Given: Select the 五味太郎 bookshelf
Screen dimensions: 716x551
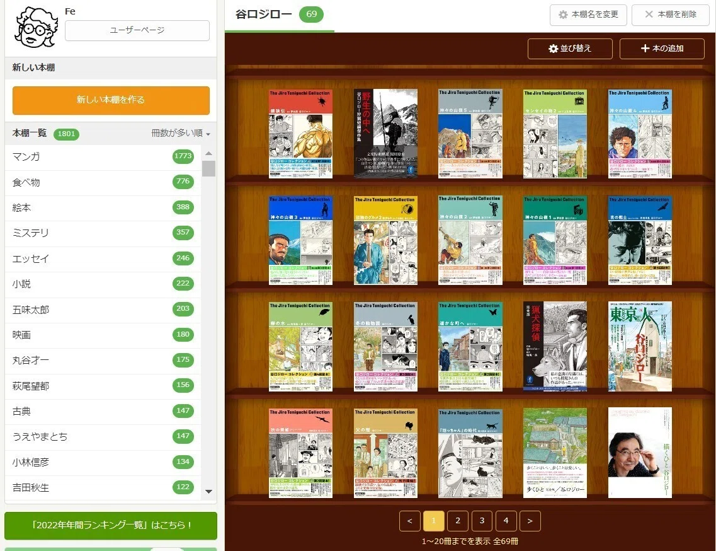Looking at the screenshot, I should coord(103,310).
